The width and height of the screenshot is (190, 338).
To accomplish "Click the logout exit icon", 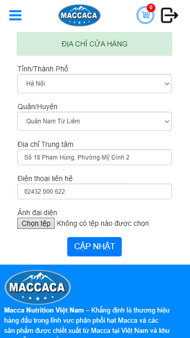I will (170, 15).
